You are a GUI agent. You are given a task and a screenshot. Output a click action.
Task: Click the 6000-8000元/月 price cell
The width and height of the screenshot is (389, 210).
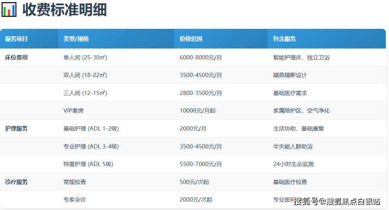200,57
